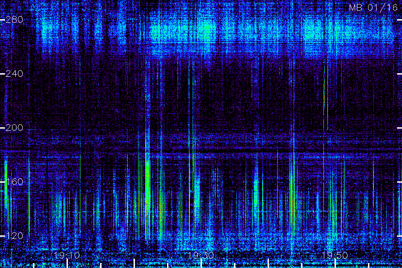
Task: Click the 160 frequency axis label
Action: (14, 182)
